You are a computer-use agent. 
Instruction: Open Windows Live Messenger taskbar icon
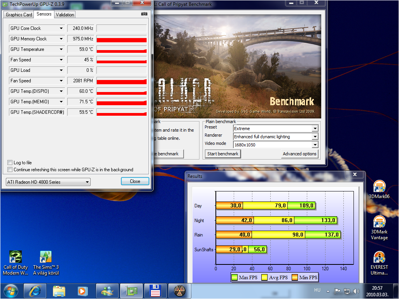(x=107, y=291)
